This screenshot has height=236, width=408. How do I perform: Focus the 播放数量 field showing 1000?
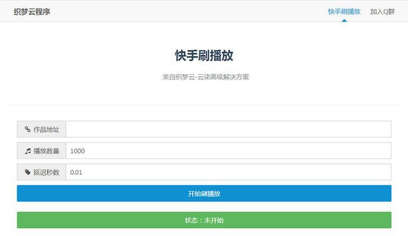(228, 150)
